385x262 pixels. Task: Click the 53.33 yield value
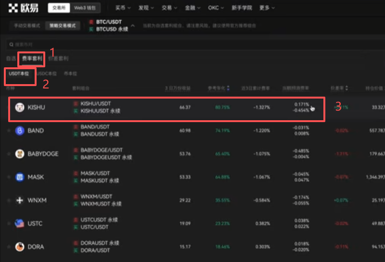tap(185, 177)
